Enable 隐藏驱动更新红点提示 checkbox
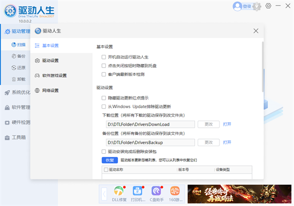This screenshot has height=206, width=294. click(104, 98)
